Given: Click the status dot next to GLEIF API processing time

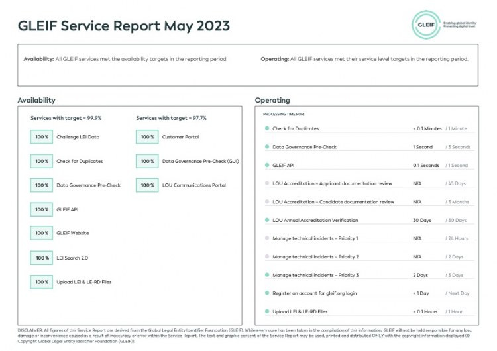Looking at the screenshot, I should pos(267,165).
